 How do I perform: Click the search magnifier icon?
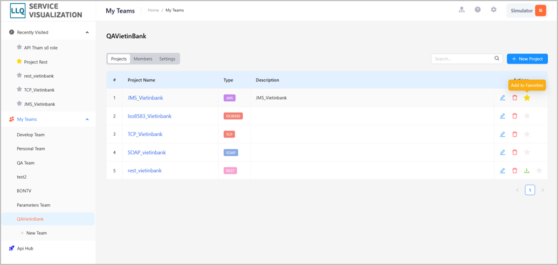pos(497,59)
